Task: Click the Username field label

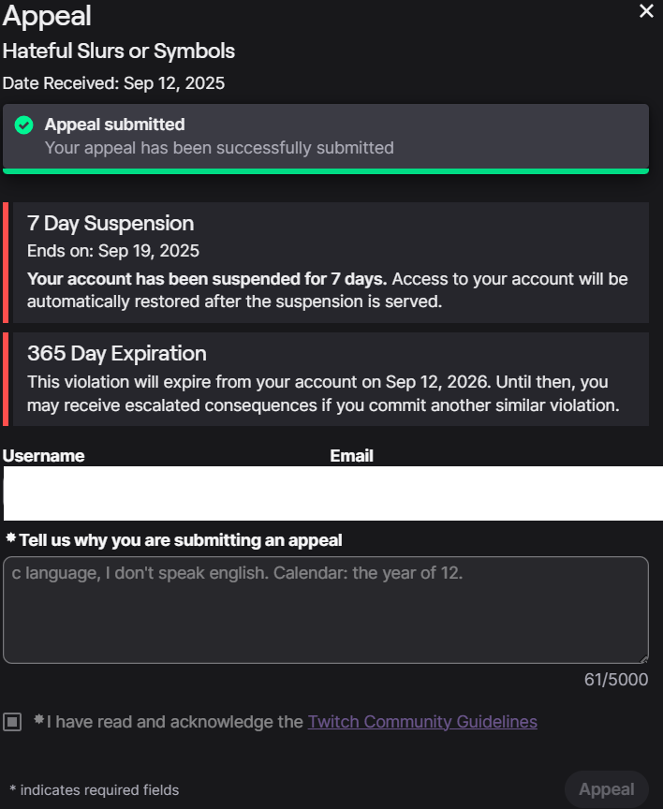Action: click(44, 456)
